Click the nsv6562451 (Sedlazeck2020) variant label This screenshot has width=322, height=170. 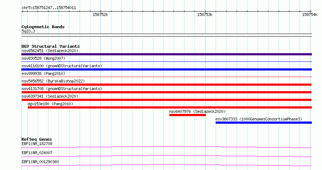click(x=50, y=51)
